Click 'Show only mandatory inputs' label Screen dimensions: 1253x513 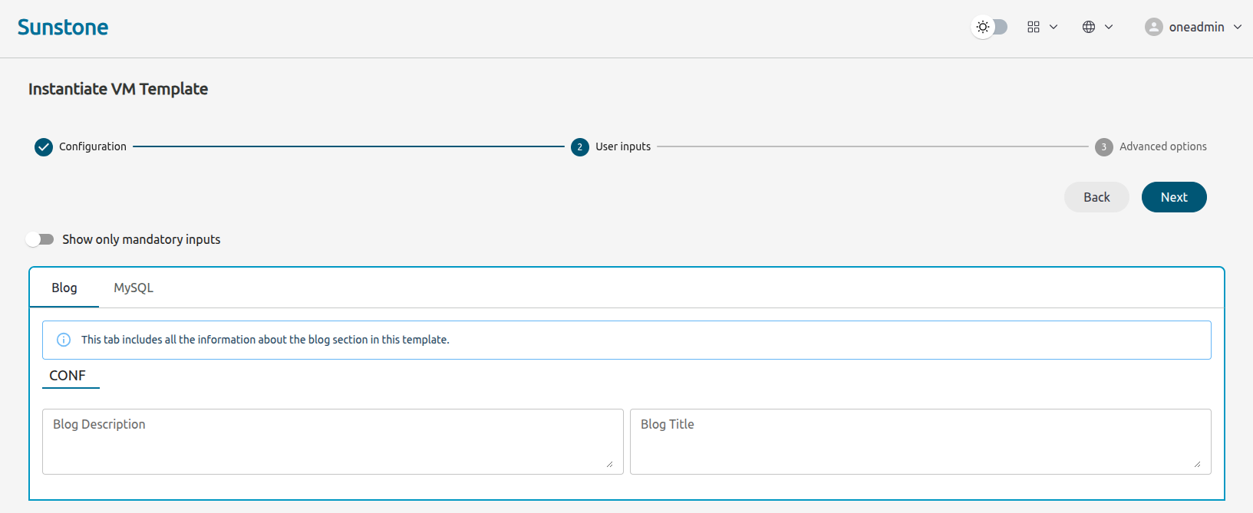[x=141, y=239]
